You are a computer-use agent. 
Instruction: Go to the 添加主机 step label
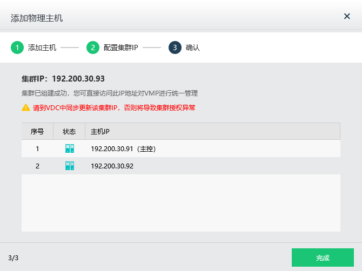pyautogui.click(x=42, y=48)
